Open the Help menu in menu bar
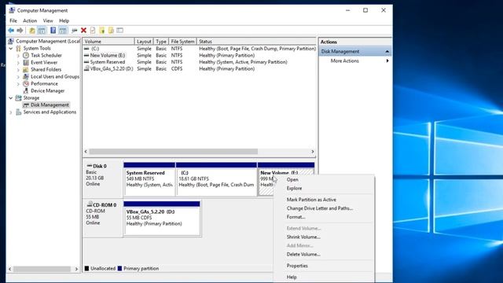 [x=64, y=20]
